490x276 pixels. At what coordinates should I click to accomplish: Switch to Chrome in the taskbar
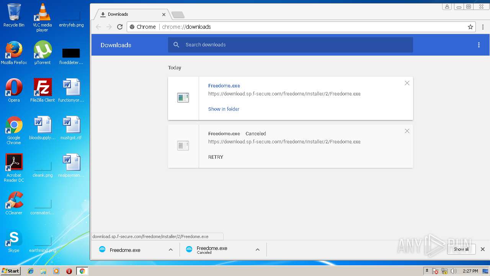pyautogui.click(x=82, y=271)
